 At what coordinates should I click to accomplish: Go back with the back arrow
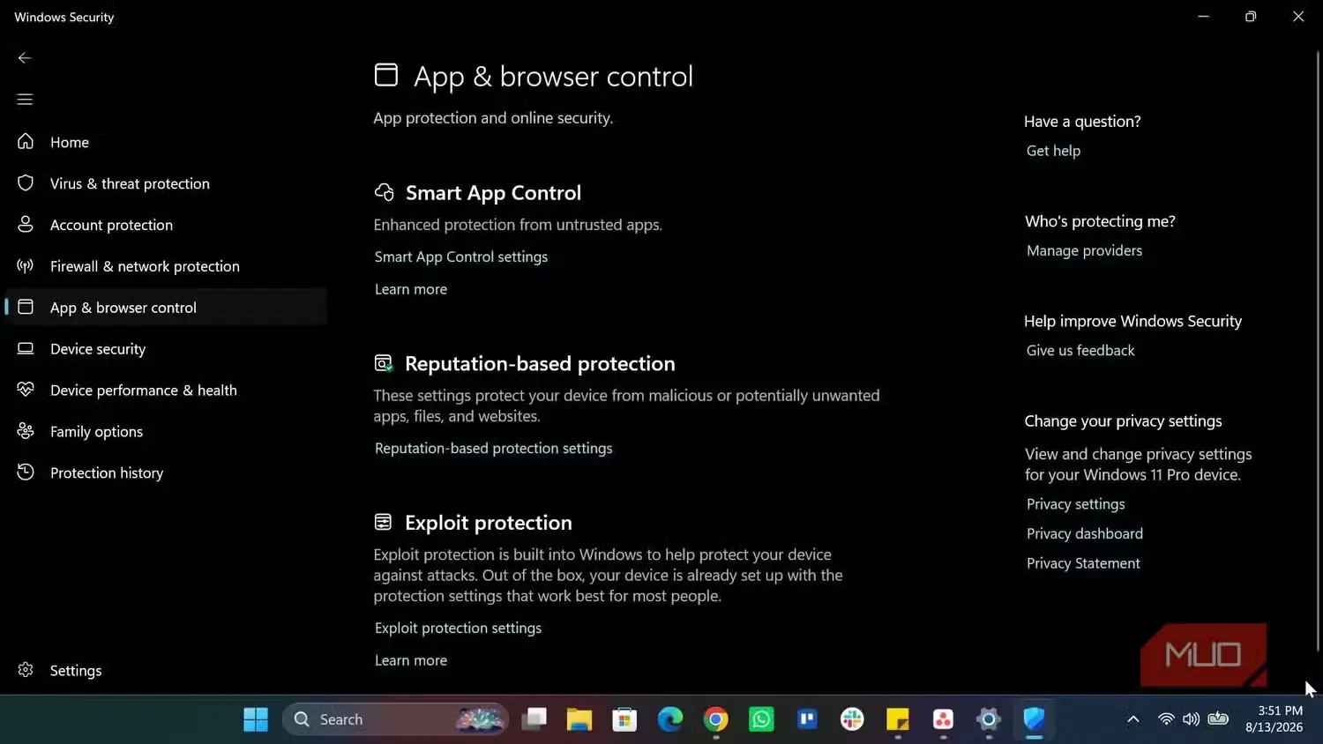coord(25,58)
